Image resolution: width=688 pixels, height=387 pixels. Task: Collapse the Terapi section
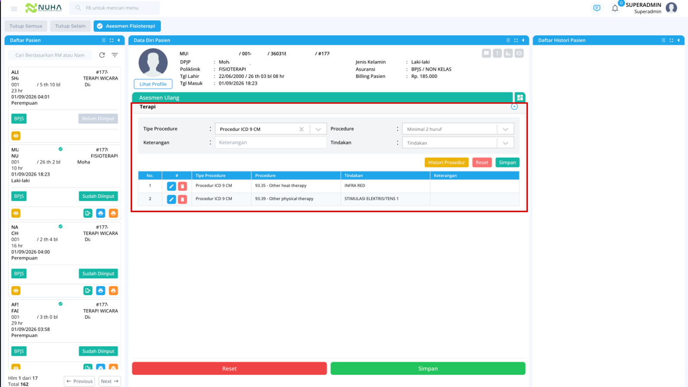pos(514,107)
